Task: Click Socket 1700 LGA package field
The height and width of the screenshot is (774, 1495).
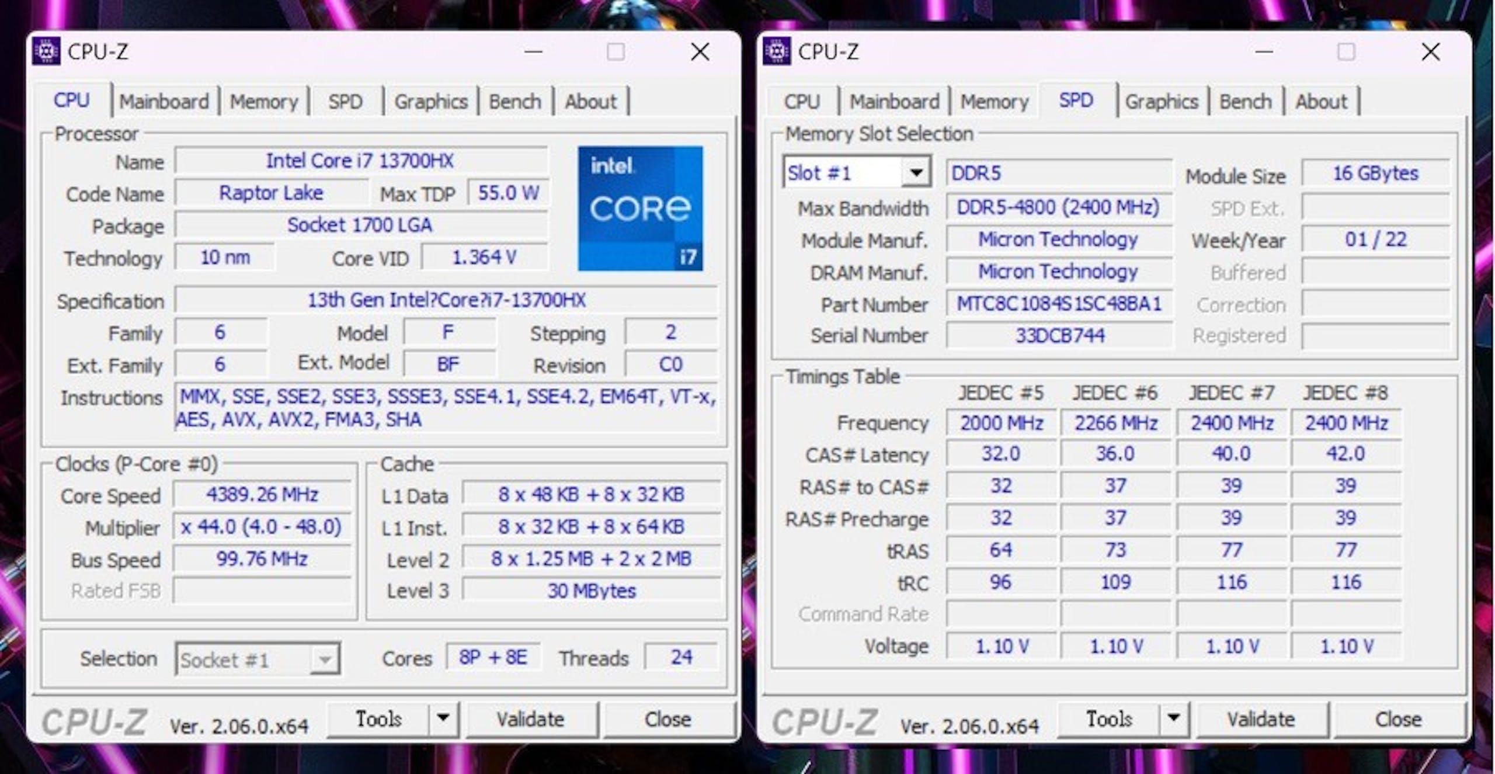Action: [x=360, y=225]
